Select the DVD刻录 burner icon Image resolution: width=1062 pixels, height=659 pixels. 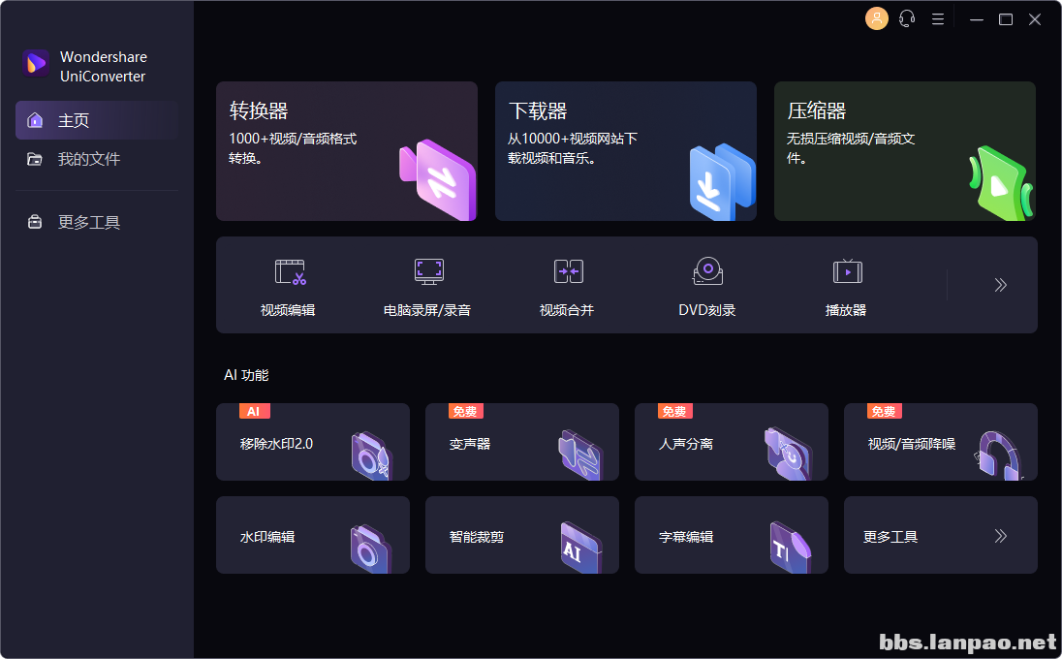pyautogui.click(x=707, y=272)
